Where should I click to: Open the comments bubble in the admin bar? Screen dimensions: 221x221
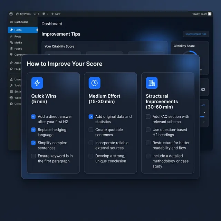(44, 14)
